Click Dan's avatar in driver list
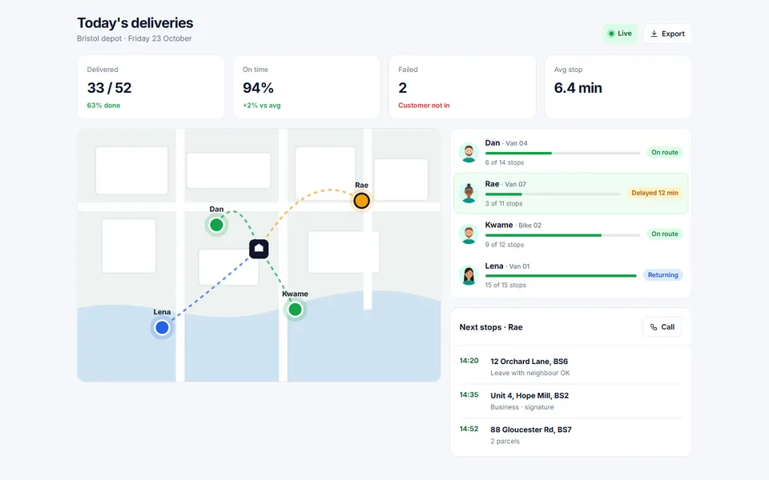 point(469,152)
